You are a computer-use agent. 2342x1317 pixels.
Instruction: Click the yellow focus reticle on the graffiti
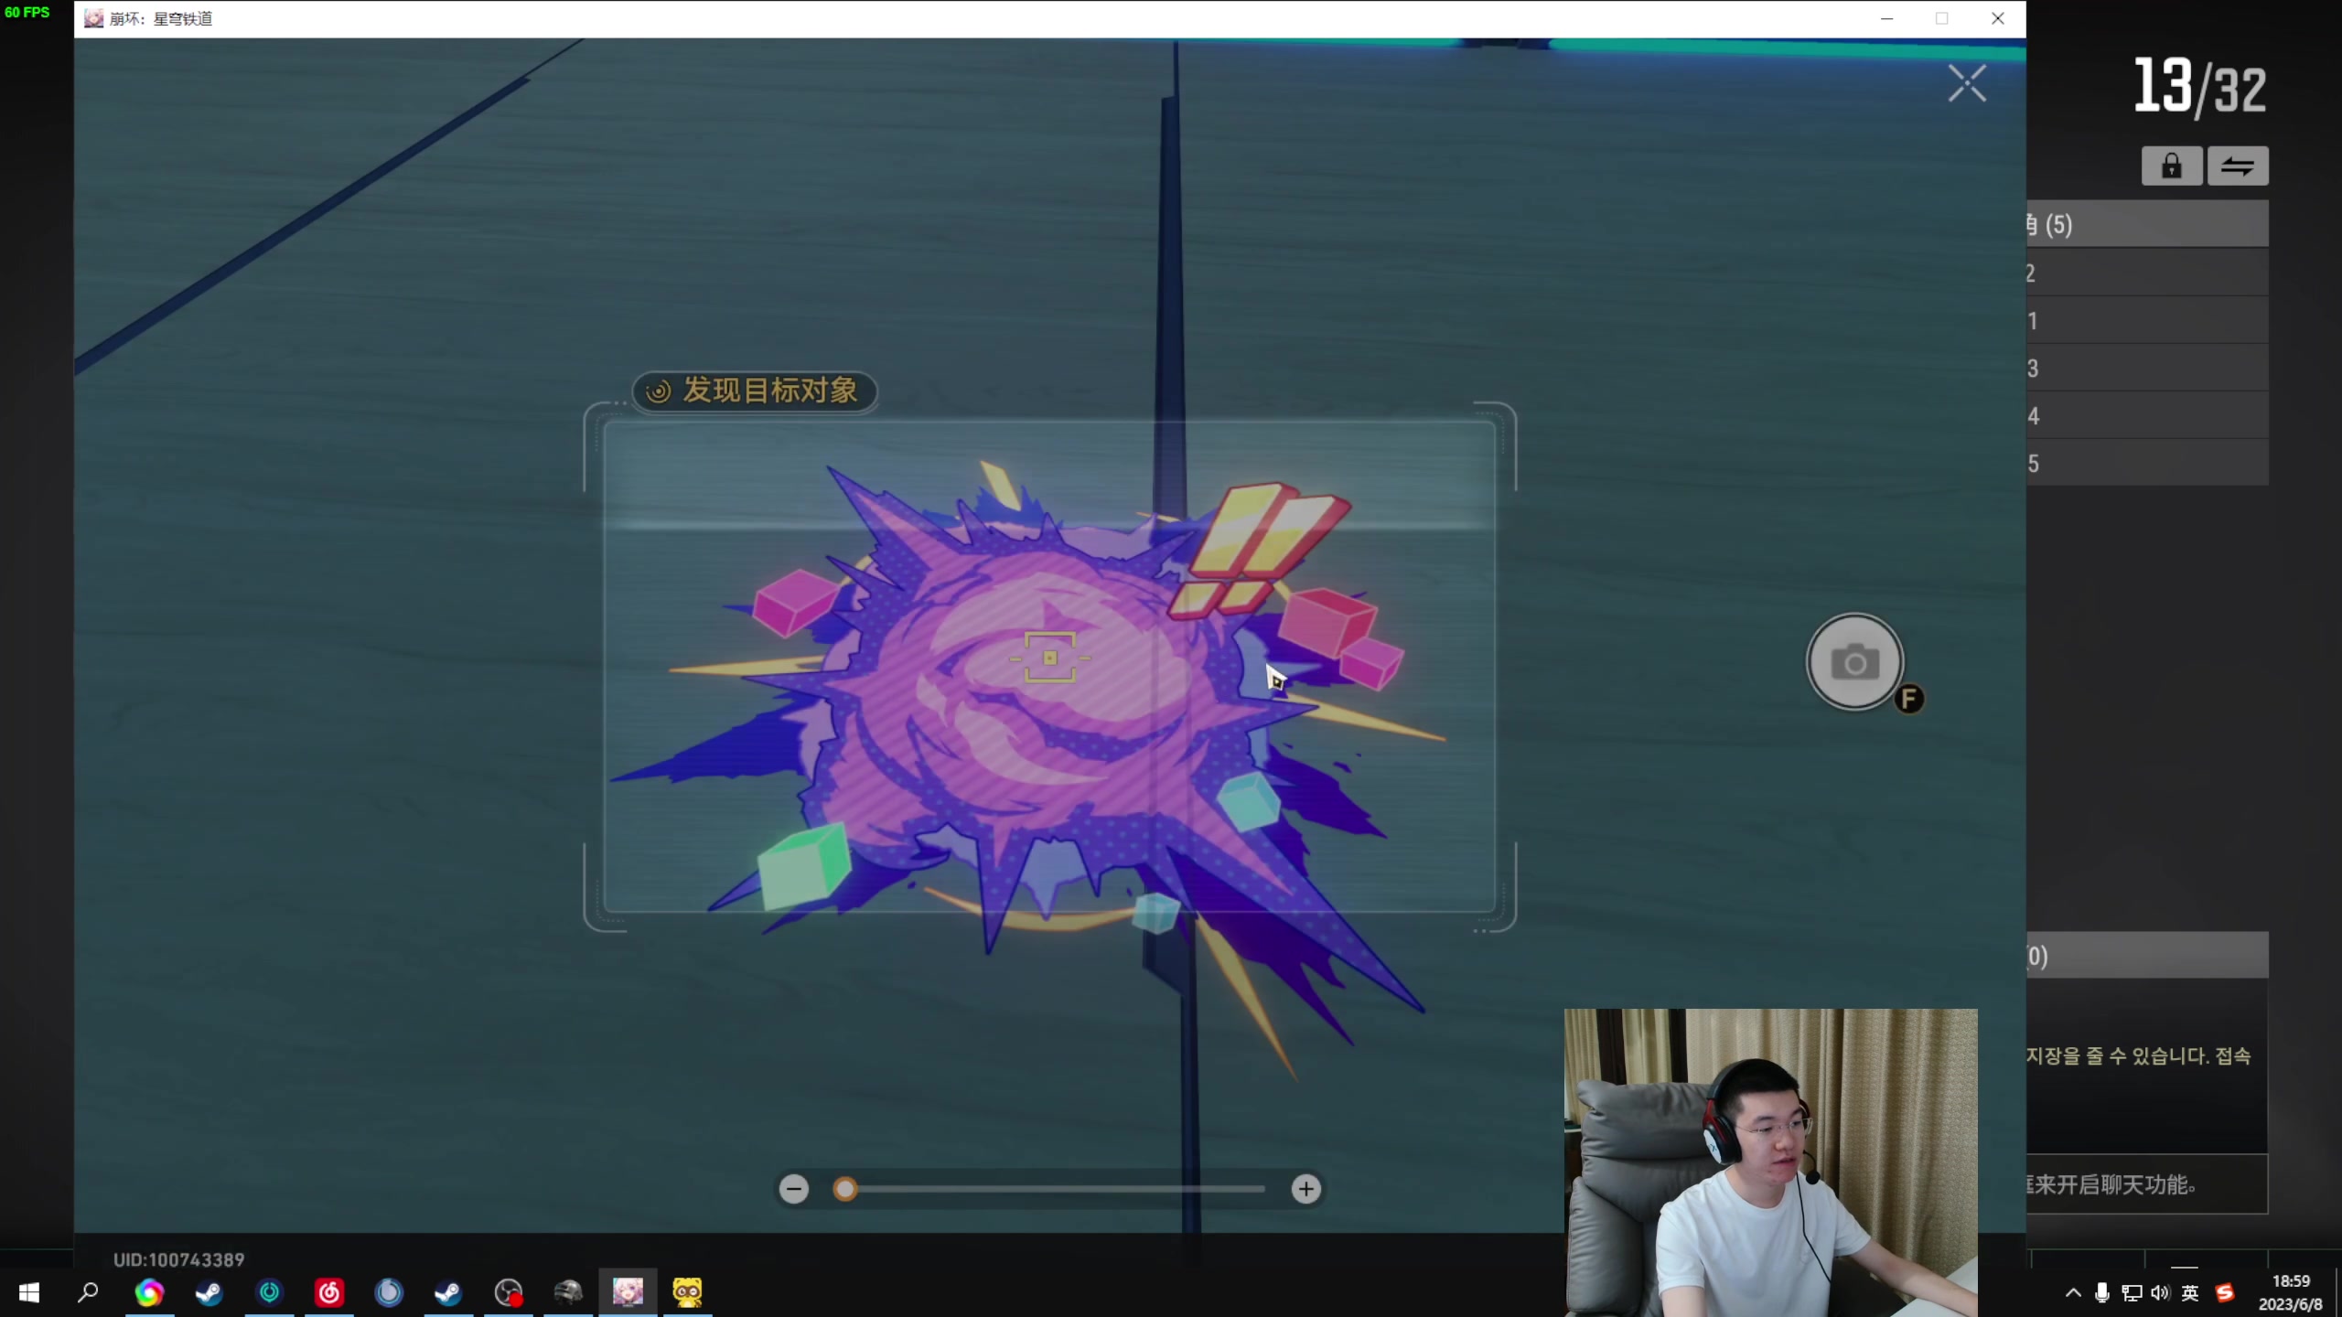1049,658
